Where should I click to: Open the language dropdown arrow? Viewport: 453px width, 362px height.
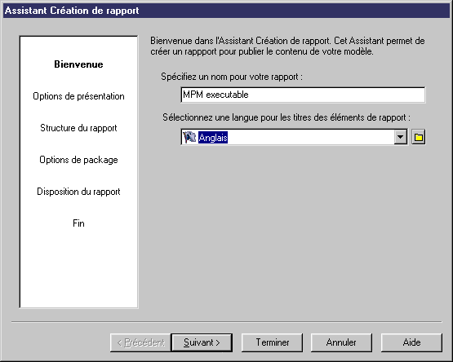[x=401, y=137]
